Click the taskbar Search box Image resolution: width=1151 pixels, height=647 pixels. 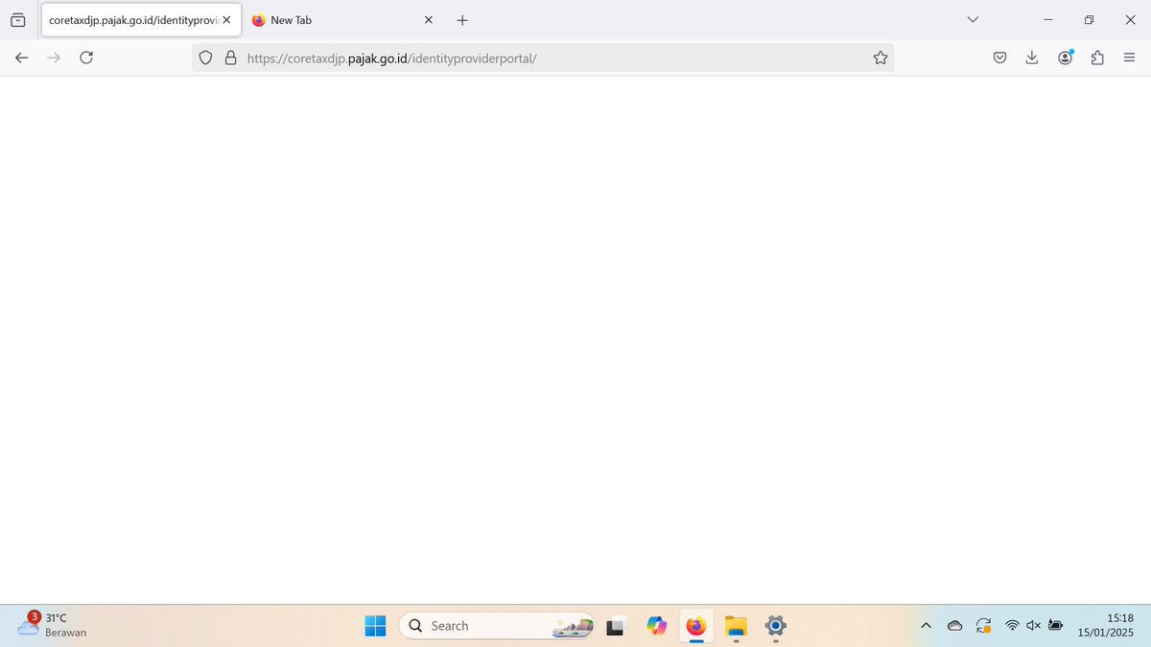496,626
